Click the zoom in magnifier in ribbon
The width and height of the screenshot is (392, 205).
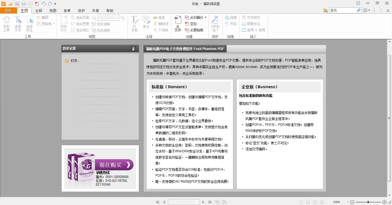(123, 17)
